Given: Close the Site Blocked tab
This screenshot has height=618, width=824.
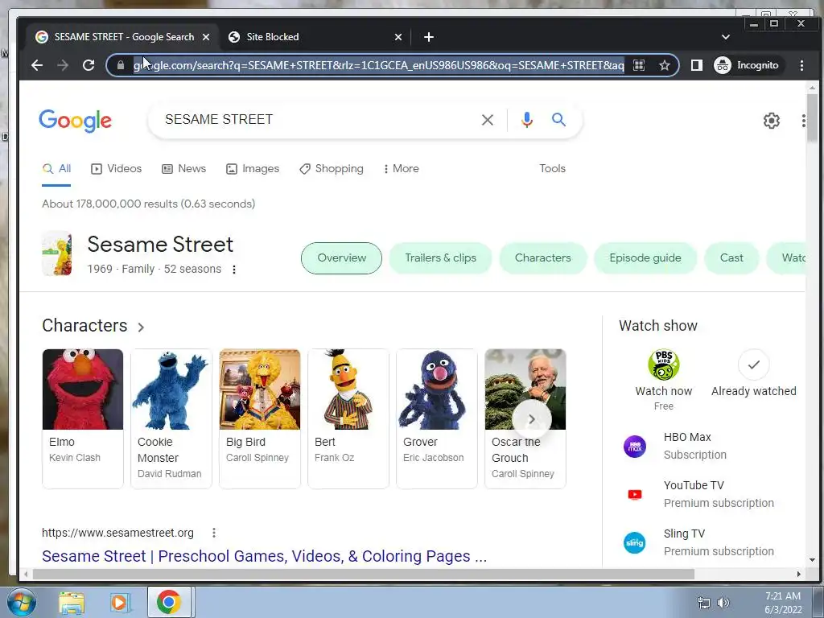Looking at the screenshot, I should 398,37.
